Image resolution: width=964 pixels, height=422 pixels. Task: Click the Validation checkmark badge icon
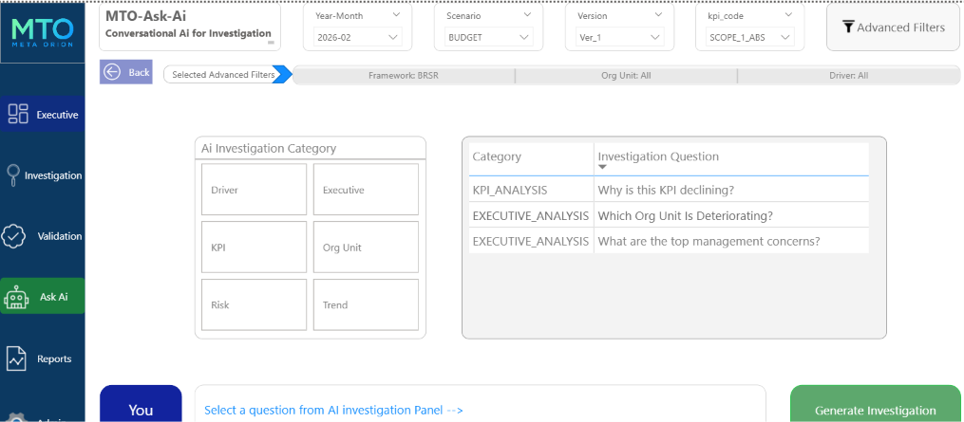[x=13, y=236]
